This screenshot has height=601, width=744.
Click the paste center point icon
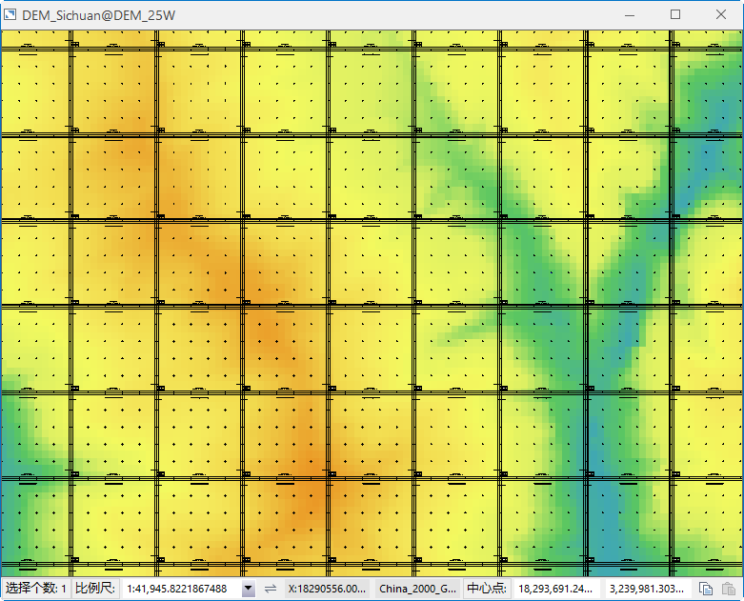pyautogui.click(x=729, y=590)
